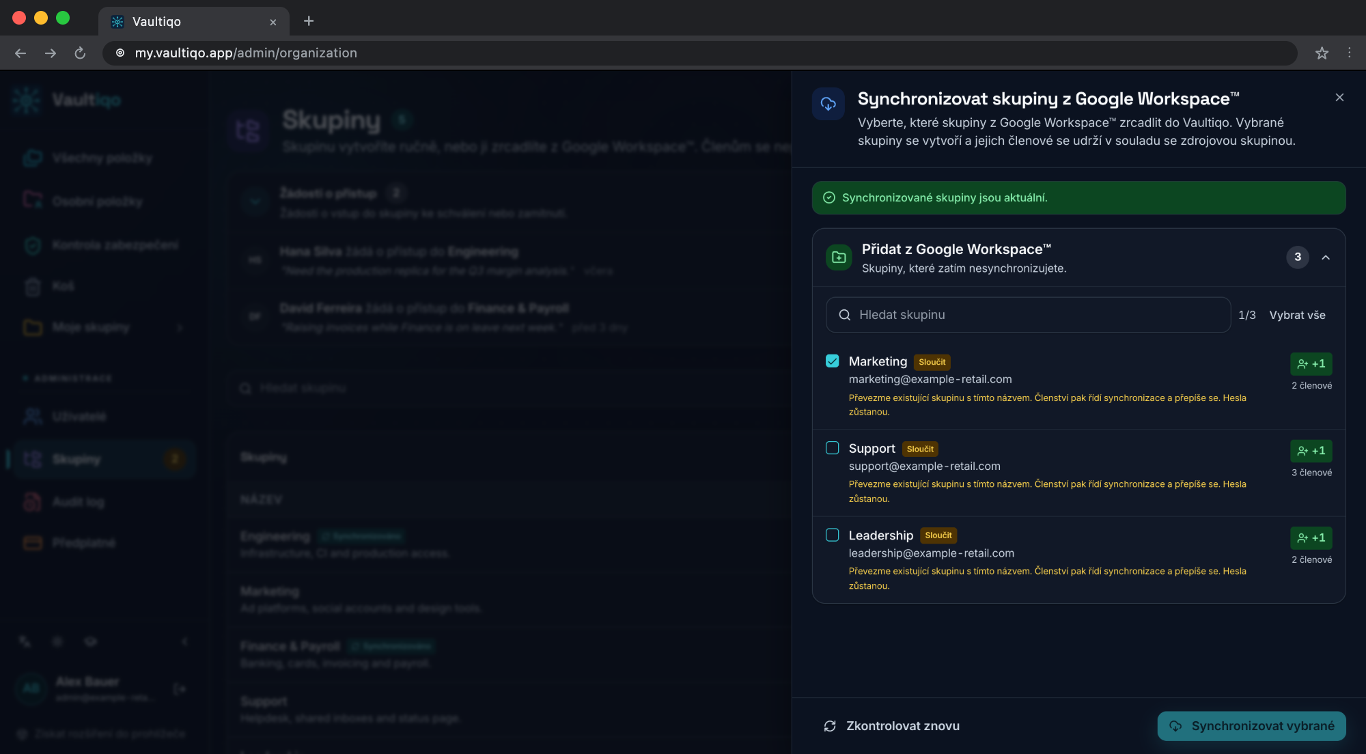Bookmark the page with the star icon
The width and height of the screenshot is (1366, 754).
1322,53
